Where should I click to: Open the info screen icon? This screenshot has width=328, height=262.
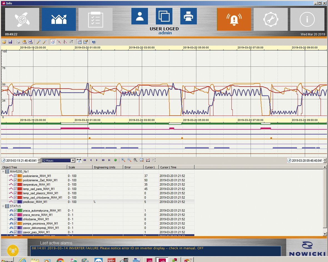[x=307, y=19]
